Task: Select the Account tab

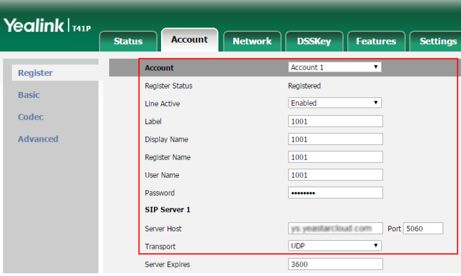Action: pos(190,40)
